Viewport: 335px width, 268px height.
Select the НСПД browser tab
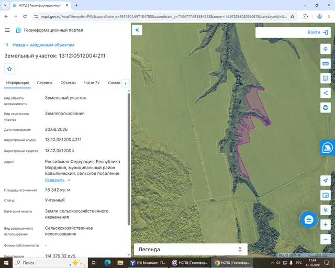40,5
